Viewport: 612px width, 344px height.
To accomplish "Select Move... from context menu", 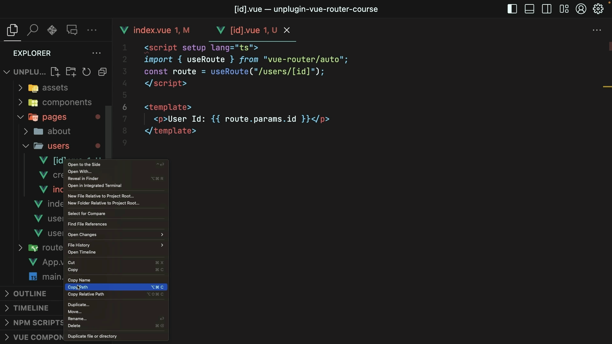I will pos(116,312).
